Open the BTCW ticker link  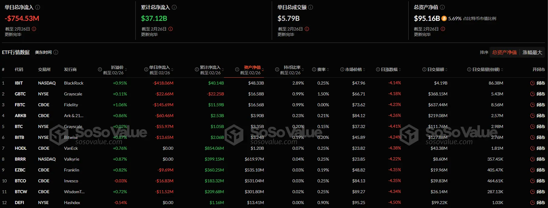(x=21, y=192)
